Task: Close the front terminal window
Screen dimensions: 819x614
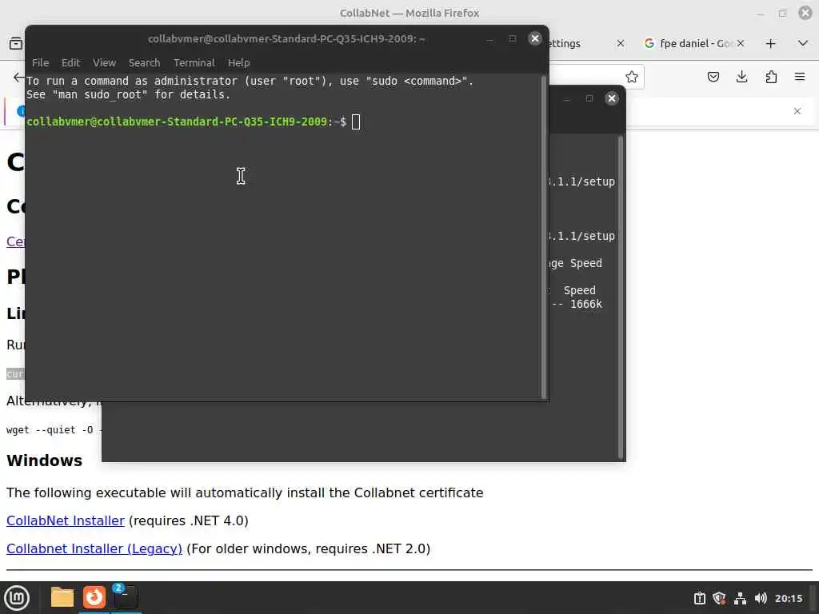Action: coord(535,38)
